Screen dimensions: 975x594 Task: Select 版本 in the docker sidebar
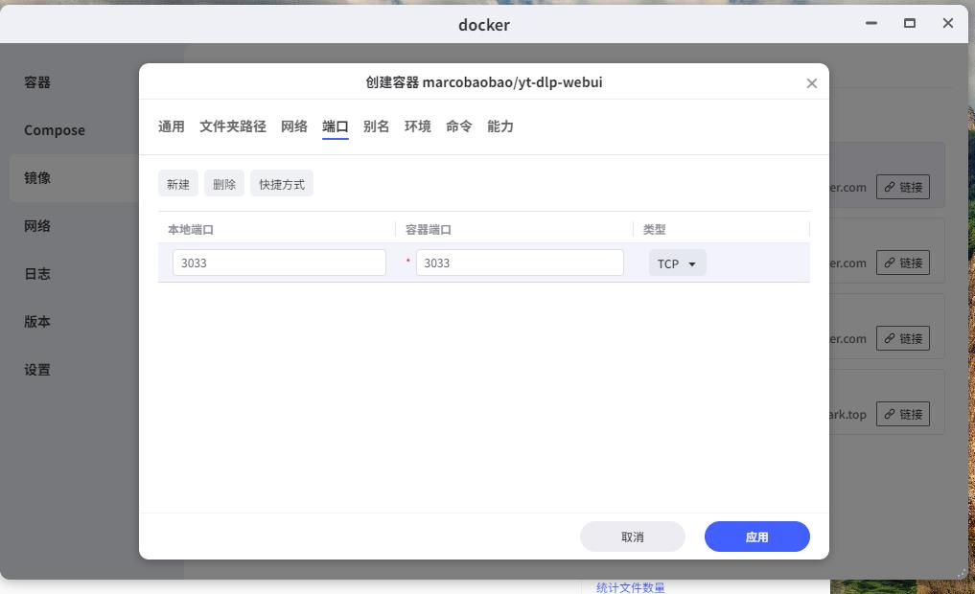[x=37, y=322]
